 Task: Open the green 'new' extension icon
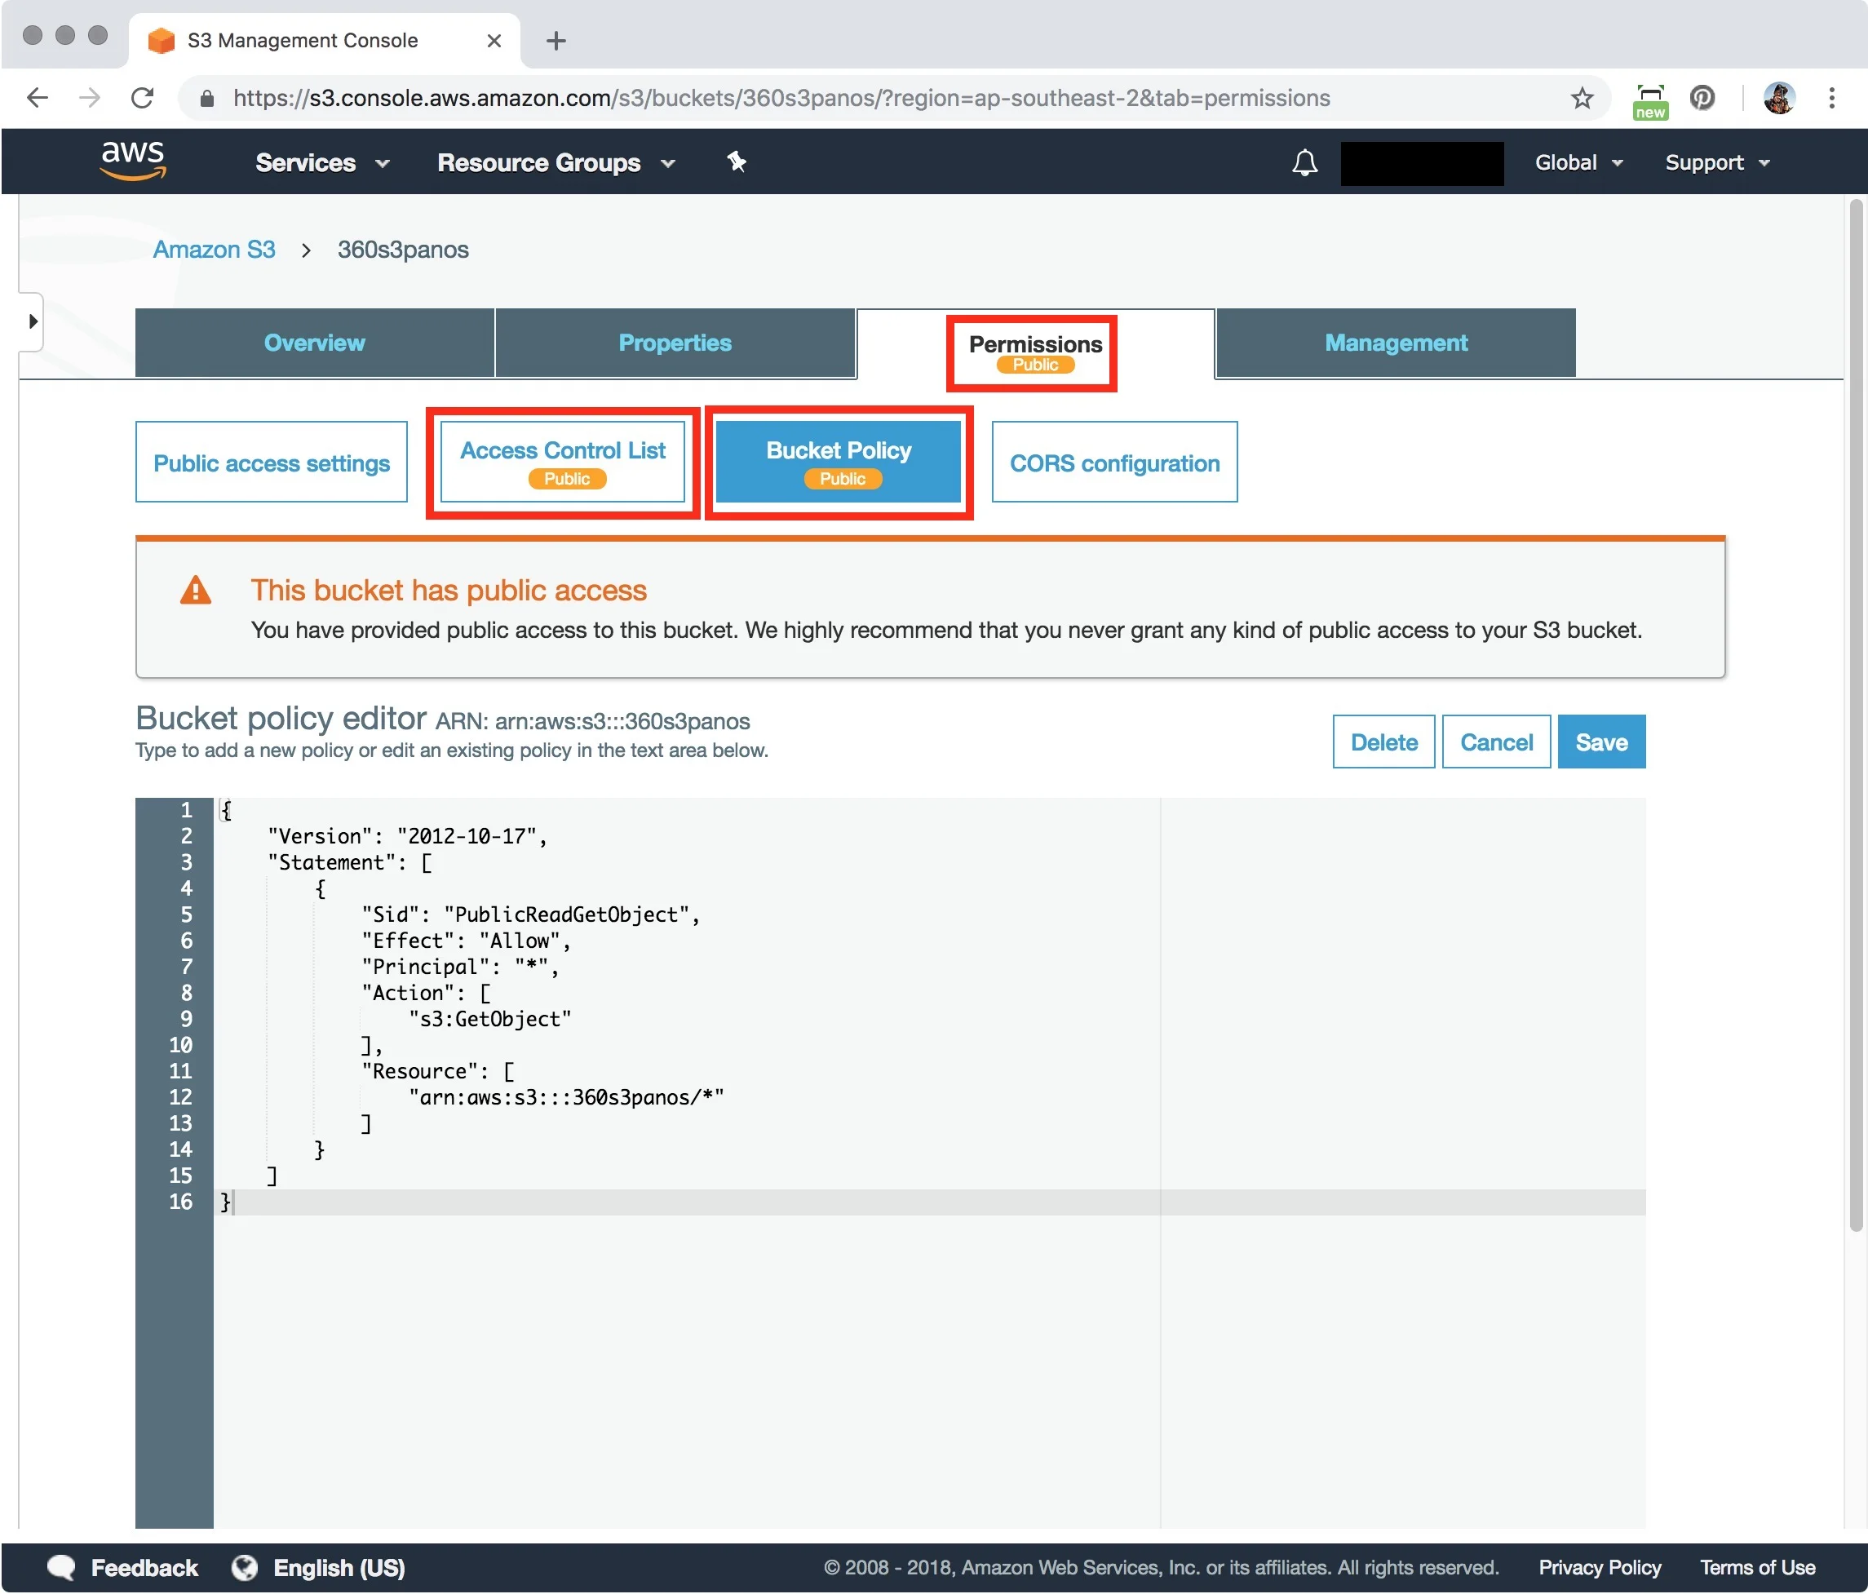pos(1650,100)
